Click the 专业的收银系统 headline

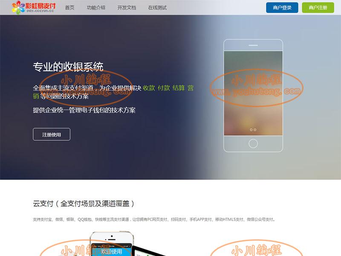[x=68, y=67]
